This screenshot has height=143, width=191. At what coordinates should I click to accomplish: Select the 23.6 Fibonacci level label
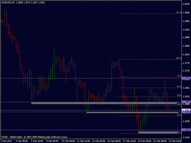pos(179,115)
